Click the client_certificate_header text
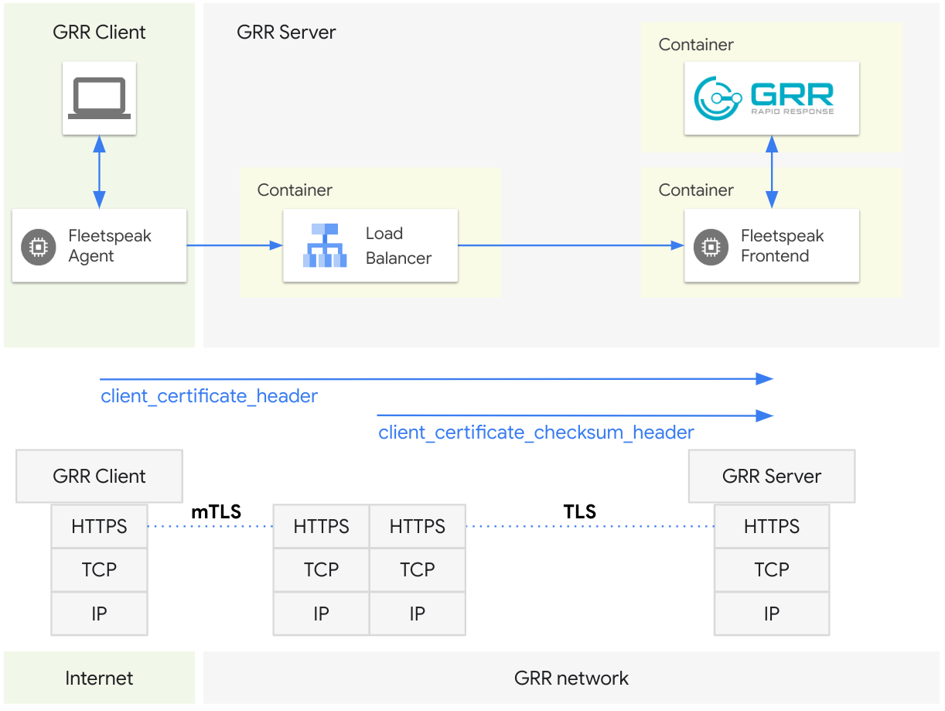 pos(210,397)
